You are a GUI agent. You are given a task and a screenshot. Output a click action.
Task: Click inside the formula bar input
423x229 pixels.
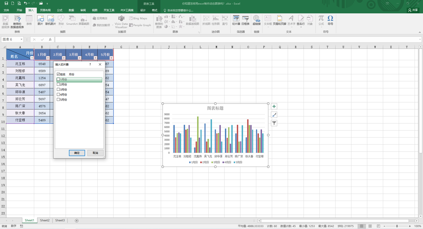(238, 39)
